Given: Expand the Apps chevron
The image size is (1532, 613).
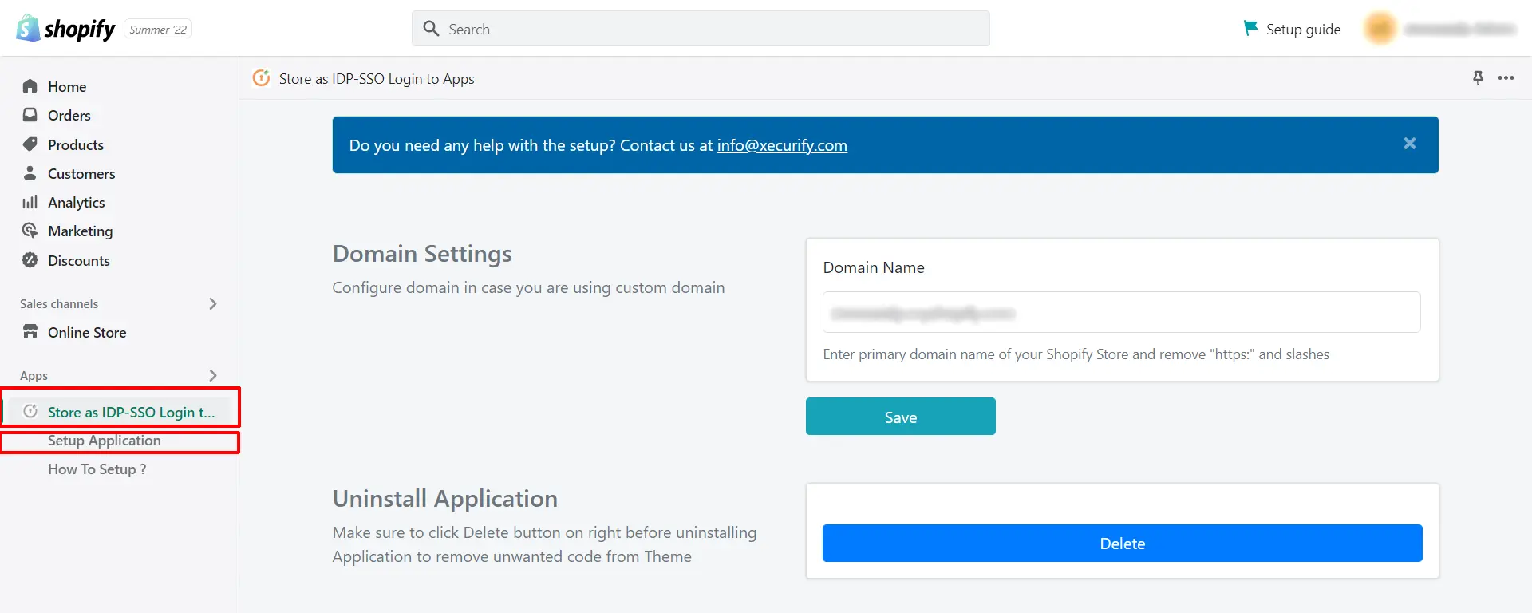Looking at the screenshot, I should pyautogui.click(x=213, y=375).
